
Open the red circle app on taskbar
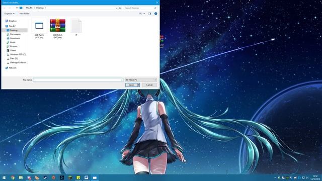pyautogui.click(x=54, y=177)
